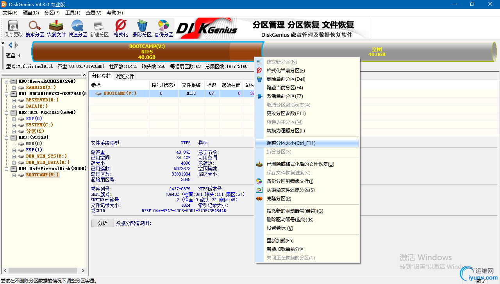Click the delete partition trash icon in menu
Image resolution: width=500 pixels, height=284 pixels.
pos(259,79)
